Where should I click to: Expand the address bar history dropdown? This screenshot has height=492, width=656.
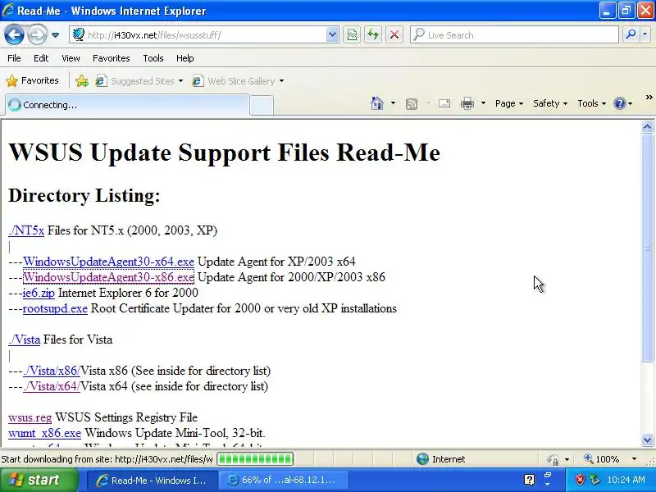[x=332, y=35]
